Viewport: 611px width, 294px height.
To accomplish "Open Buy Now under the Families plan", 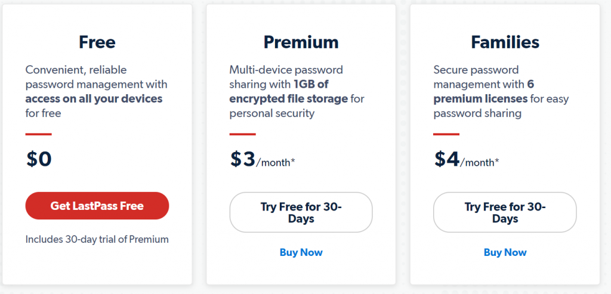I will pyautogui.click(x=505, y=252).
